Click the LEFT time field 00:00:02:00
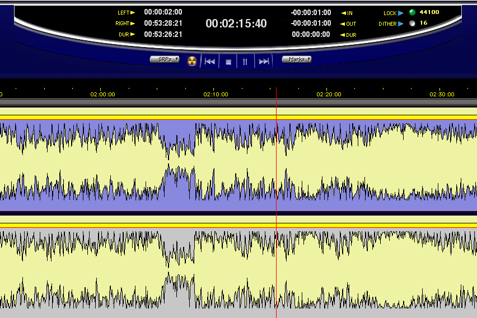 point(163,12)
